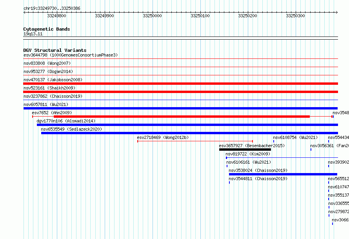Screen dimensions: 349x239
Task: Select nsv3237862 (Chaisson2019) at top
Action: click(x=53, y=96)
